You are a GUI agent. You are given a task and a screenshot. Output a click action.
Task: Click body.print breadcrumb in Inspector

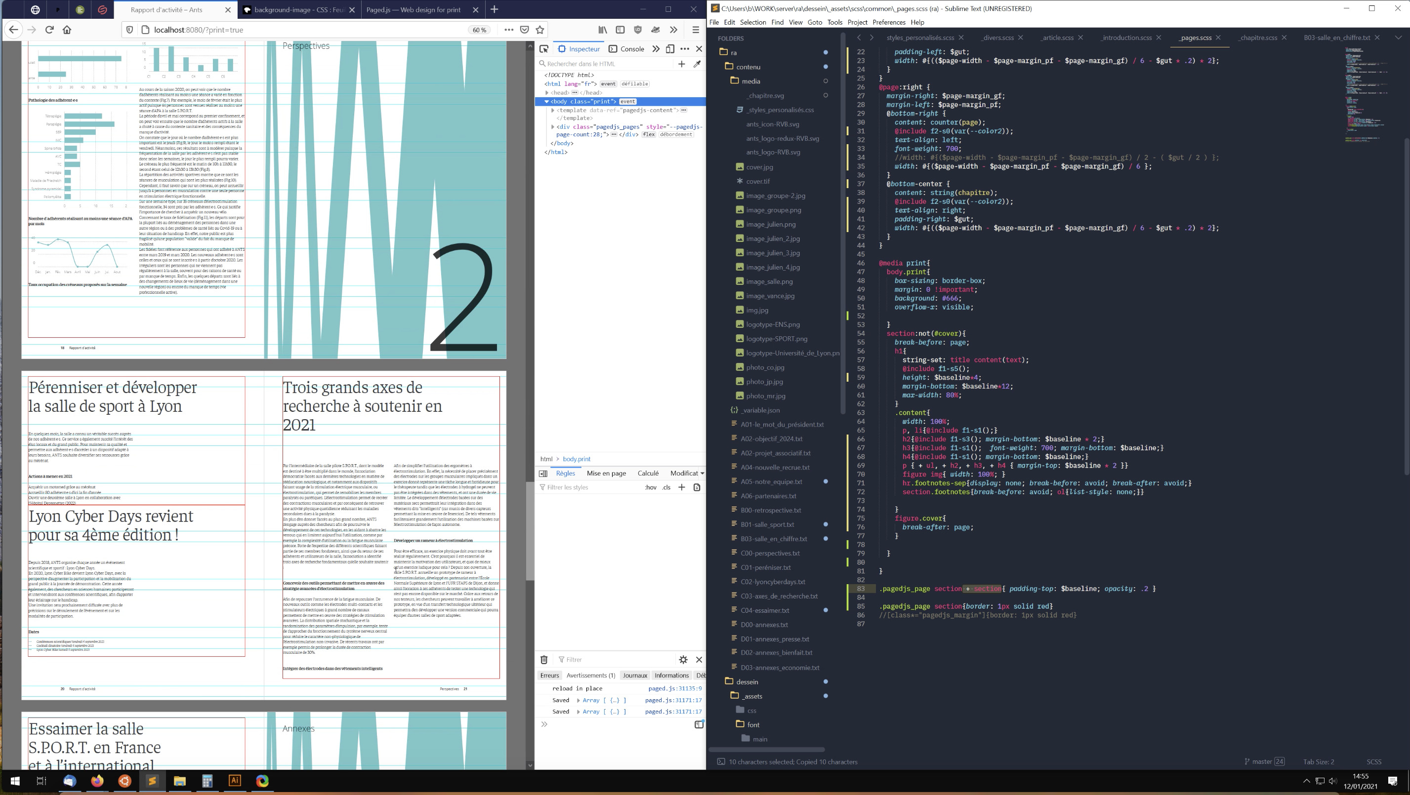click(577, 459)
